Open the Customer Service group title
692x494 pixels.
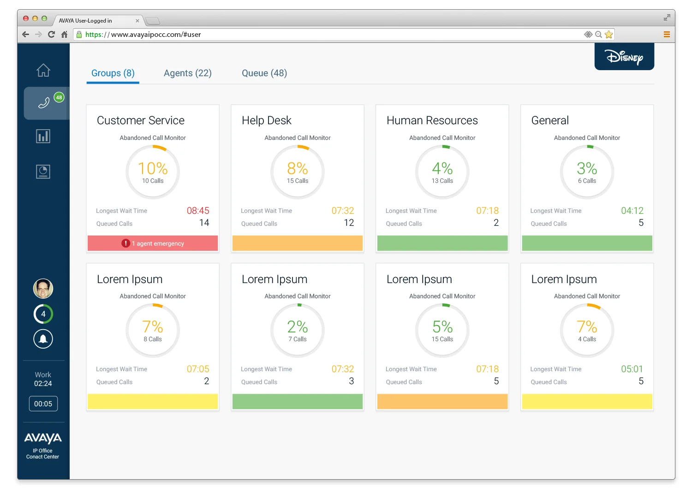[141, 120]
